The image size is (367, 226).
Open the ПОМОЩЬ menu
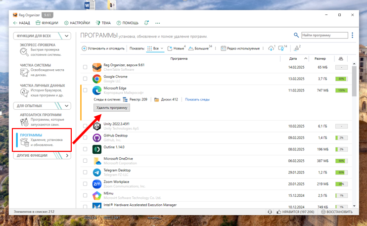tap(128, 23)
